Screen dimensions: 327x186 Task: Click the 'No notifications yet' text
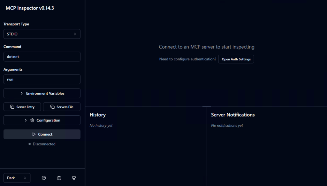227,126
